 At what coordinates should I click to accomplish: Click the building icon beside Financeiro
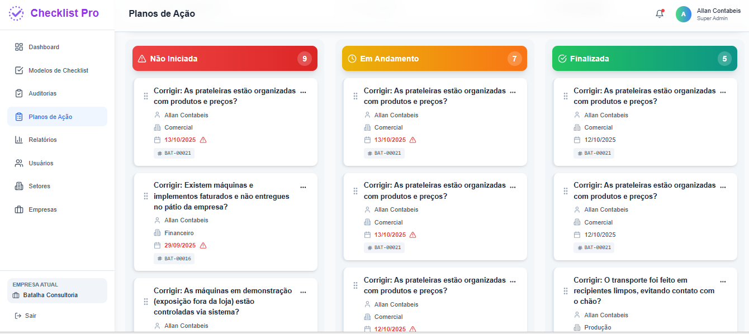point(157,233)
